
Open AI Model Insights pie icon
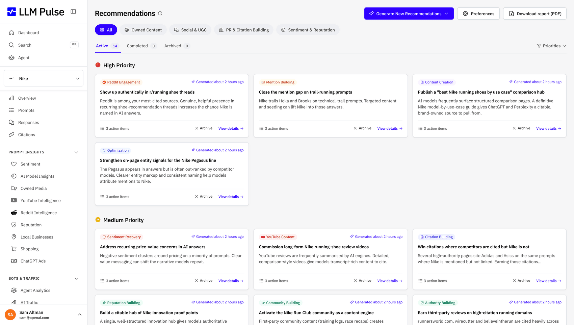point(14,176)
